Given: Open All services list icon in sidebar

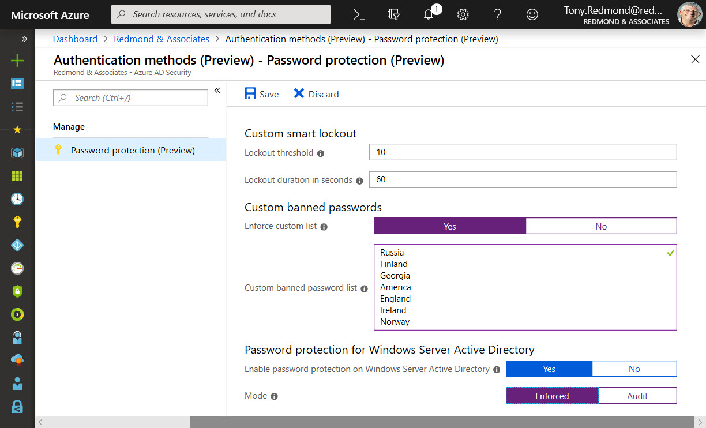Looking at the screenshot, I should (17, 107).
